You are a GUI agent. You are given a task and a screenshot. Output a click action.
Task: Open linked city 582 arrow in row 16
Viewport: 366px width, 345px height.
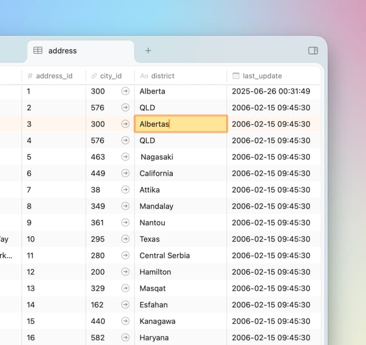pos(125,338)
